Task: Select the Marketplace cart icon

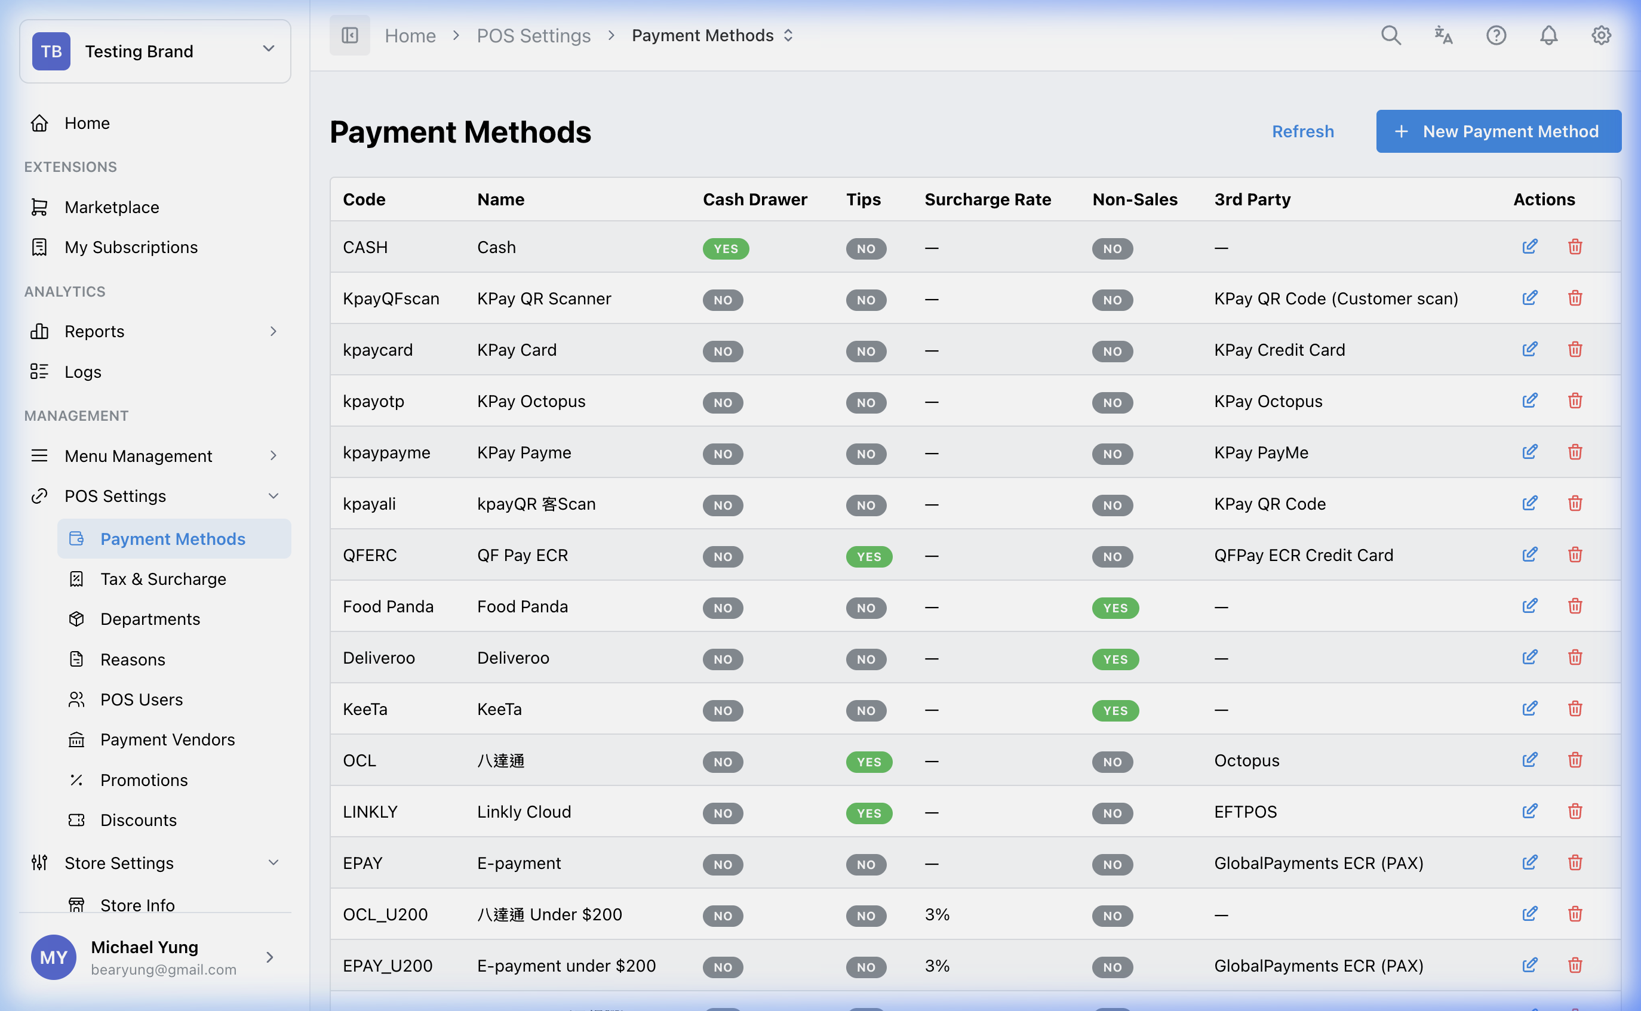Action: tap(39, 206)
